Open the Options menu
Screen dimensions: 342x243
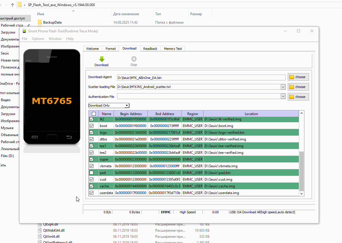click(38, 39)
